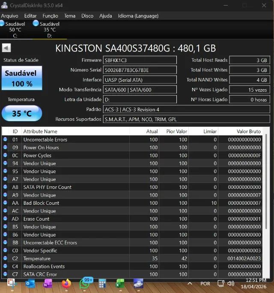The height and width of the screenshot is (293, 274).
Task: Click the Total NAND Writes value box
Action: click(x=250, y=80)
